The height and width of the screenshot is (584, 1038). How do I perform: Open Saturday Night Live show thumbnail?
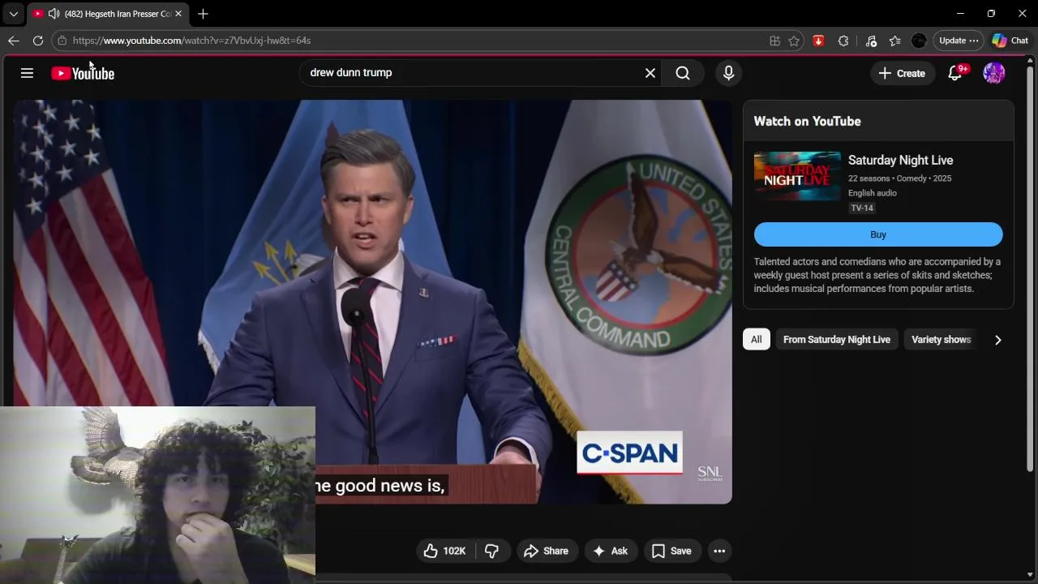(x=797, y=175)
